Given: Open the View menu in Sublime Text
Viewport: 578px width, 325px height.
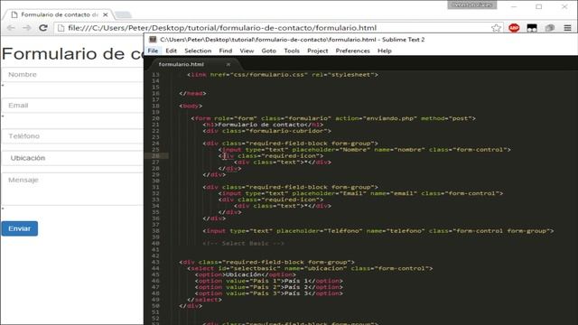Looking at the screenshot, I should pyautogui.click(x=247, y=51).
